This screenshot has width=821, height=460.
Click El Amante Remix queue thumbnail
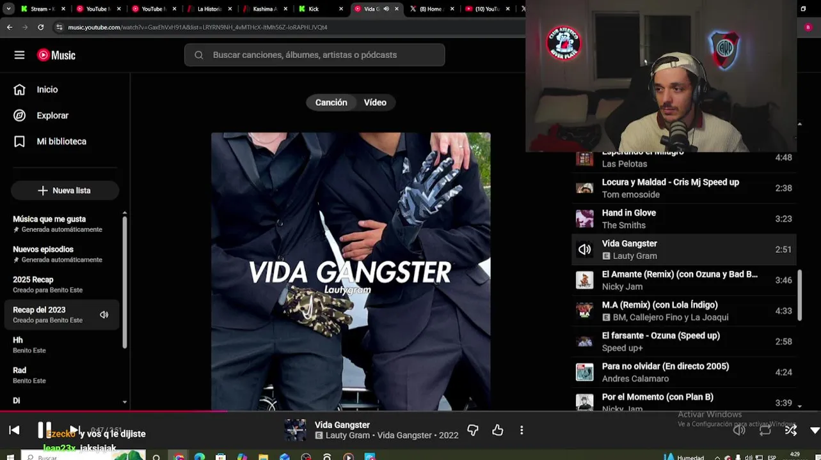point(585,280)
